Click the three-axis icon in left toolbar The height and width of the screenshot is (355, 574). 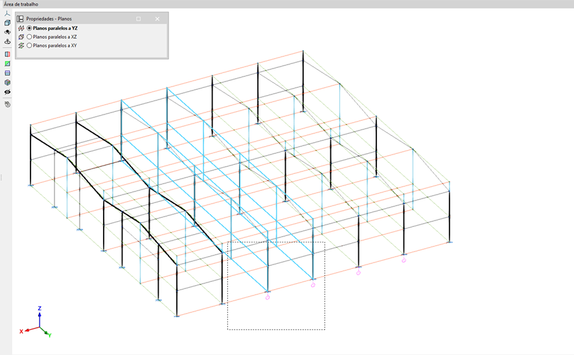(7, 14)
